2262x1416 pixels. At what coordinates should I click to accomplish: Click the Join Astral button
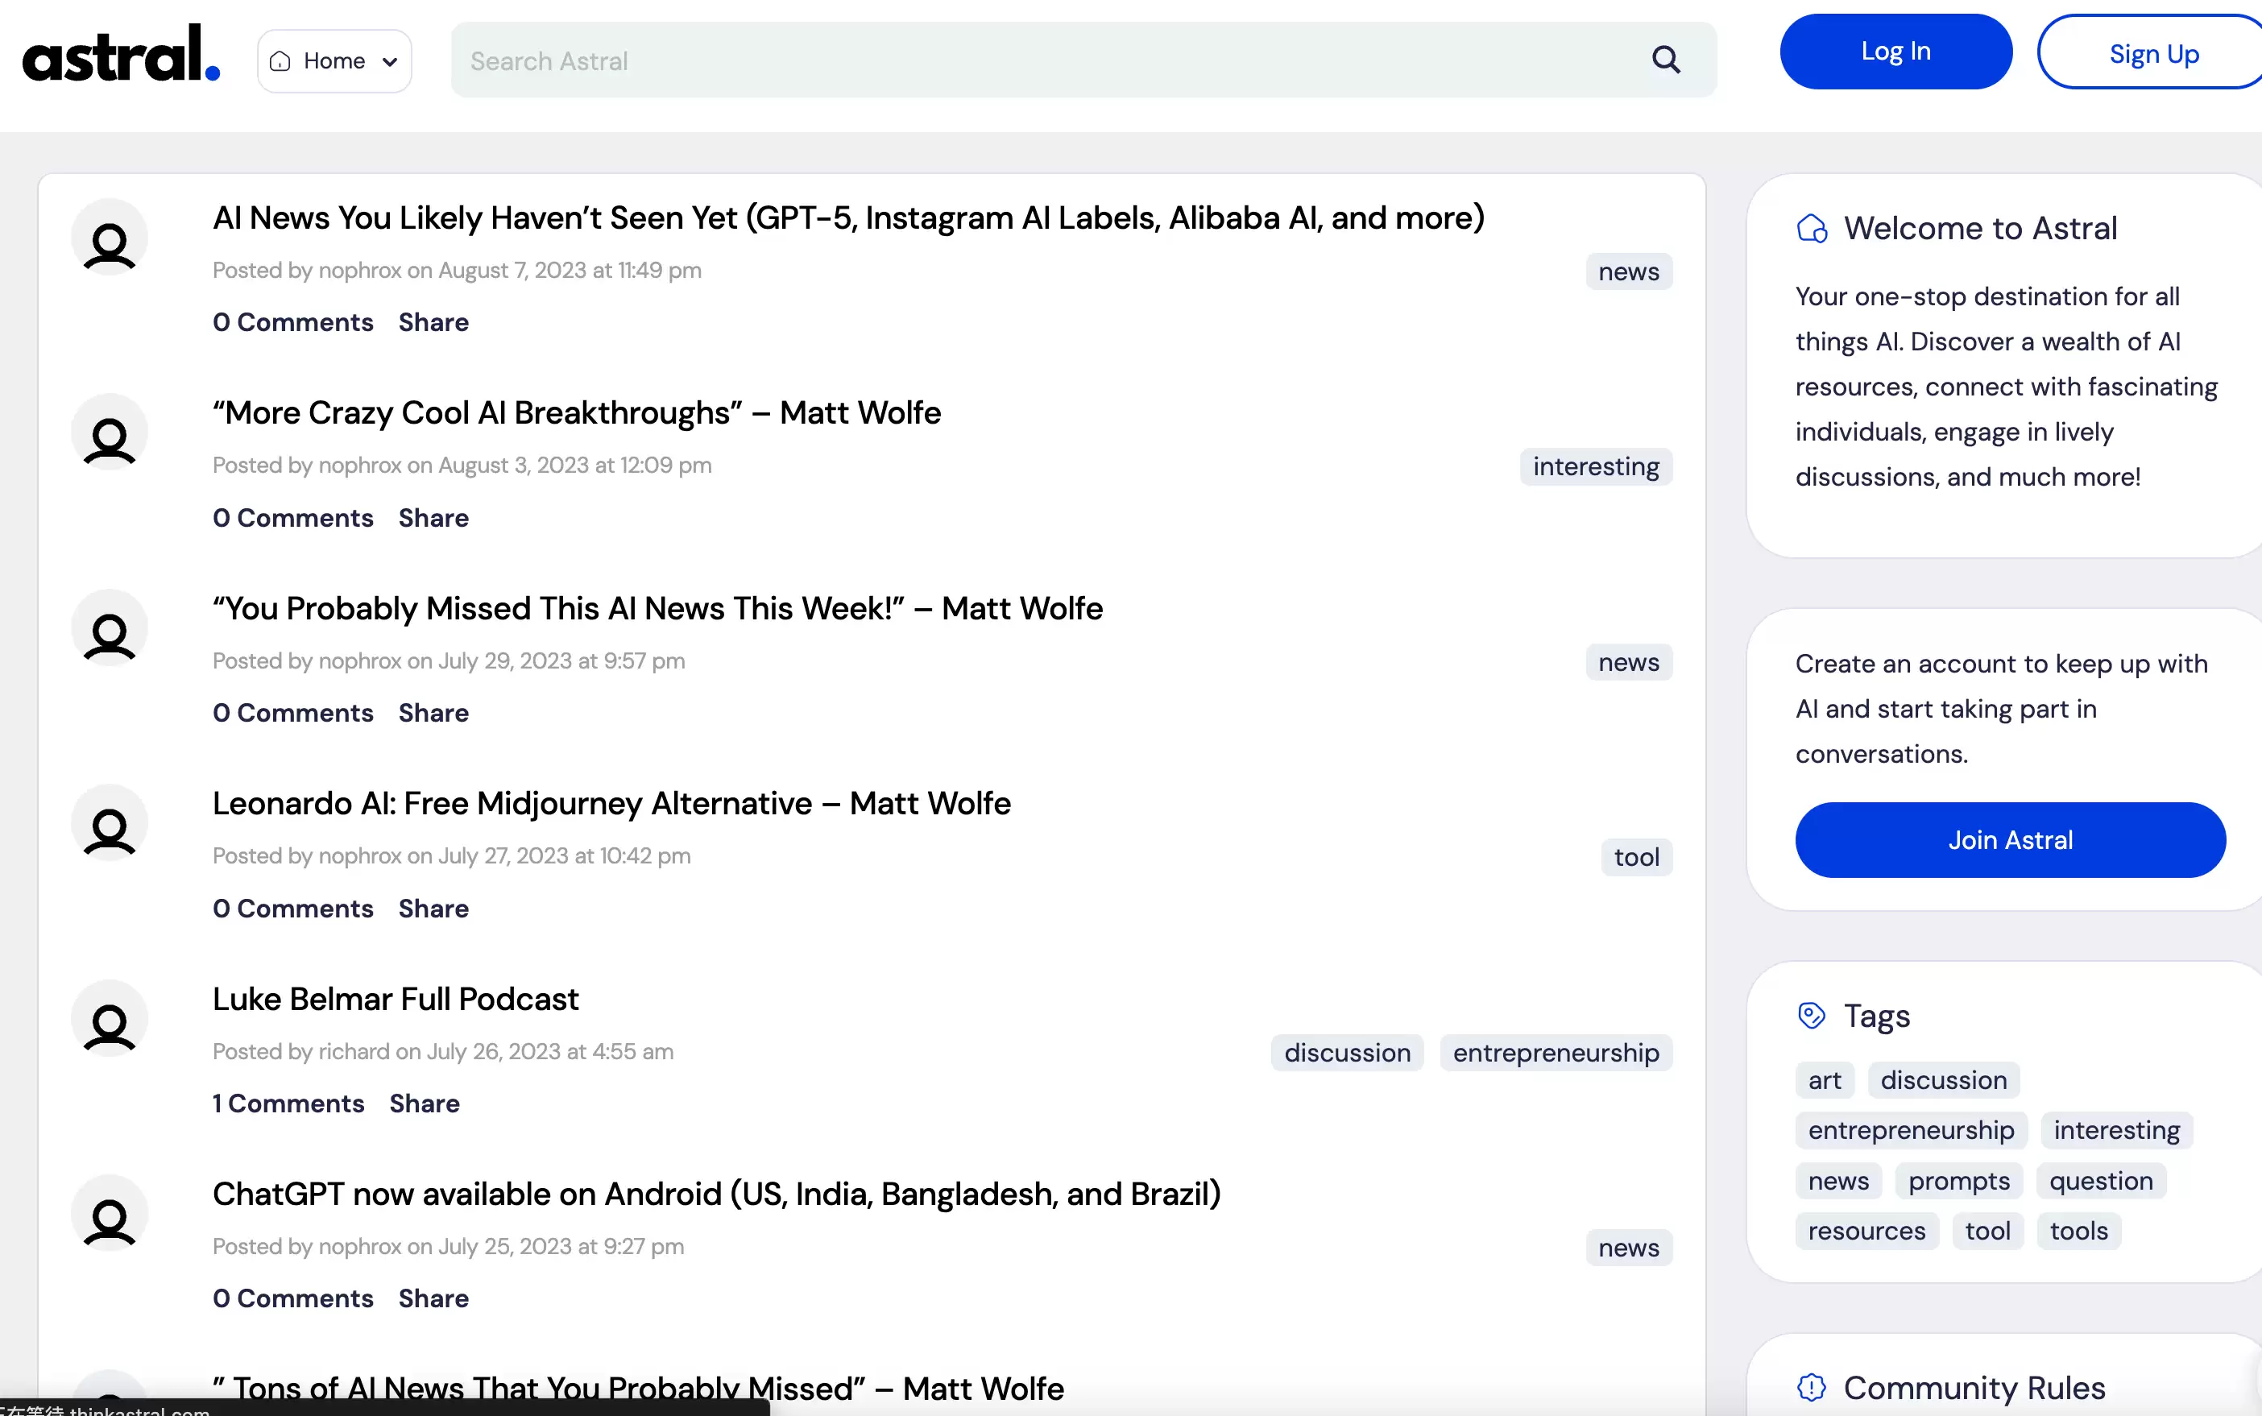click(2010, 840)
